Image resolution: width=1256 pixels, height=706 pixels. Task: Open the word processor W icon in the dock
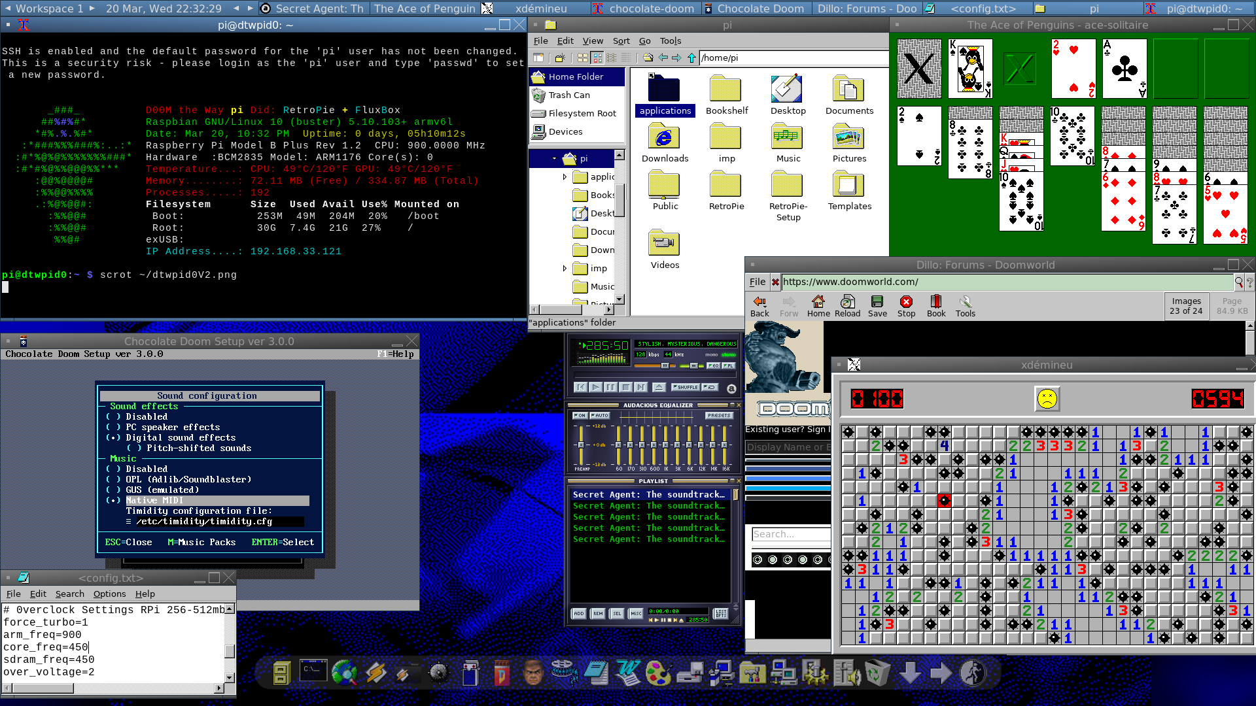click(627, 673)
